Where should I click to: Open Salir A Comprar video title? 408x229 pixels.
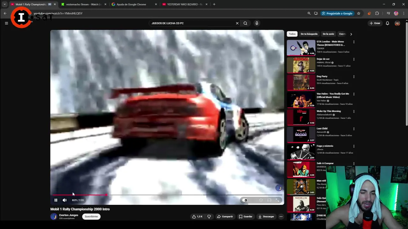(x=325, y=163)
